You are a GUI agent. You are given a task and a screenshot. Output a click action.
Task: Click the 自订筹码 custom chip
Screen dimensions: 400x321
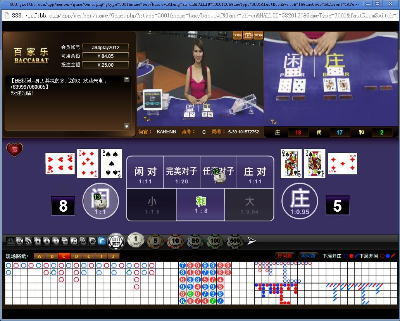pos(116,241)
